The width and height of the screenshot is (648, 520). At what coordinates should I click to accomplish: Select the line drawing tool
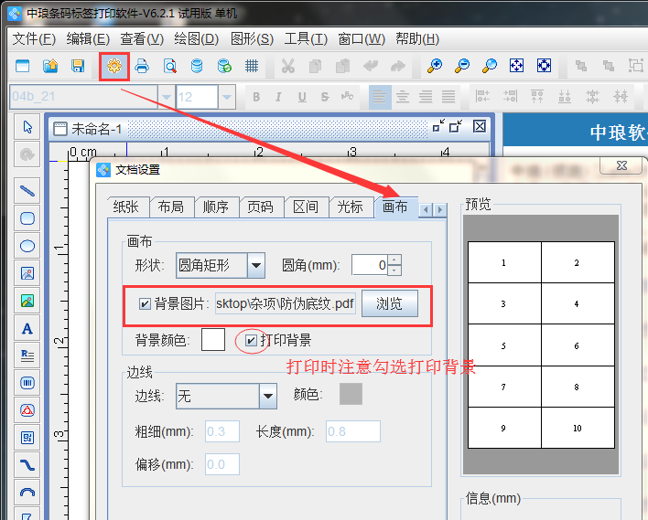click(27, 190)
